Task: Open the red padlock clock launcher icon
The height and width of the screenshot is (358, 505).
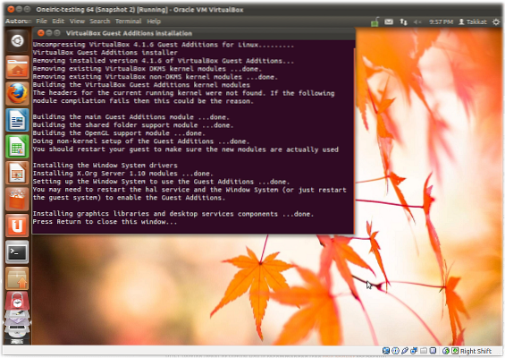Action: [x=17, y=301]
